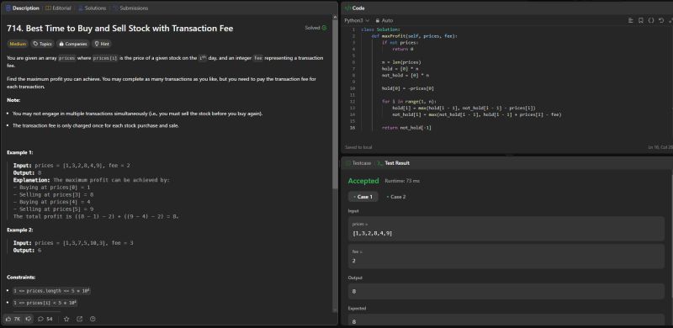The image size is (673, 328).
Task: Open the Python3 language dropdown
Action: point(357,20)
